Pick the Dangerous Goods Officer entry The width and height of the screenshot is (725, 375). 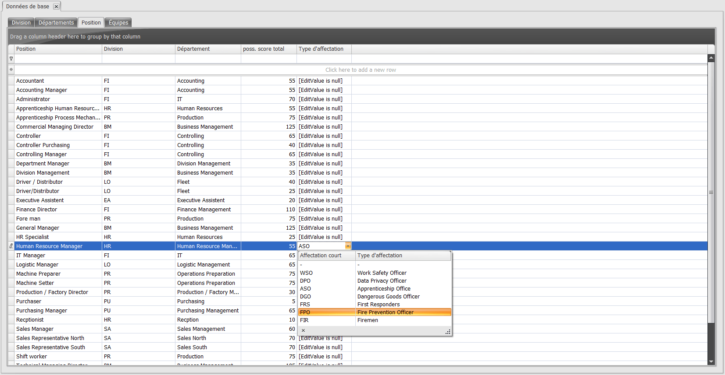(x=388, y=297)
